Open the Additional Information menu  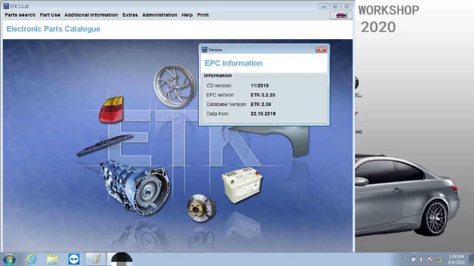pos(91,15)
